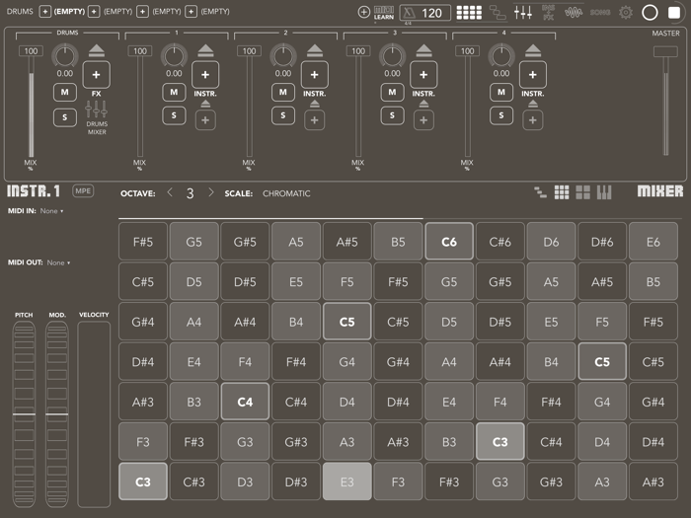Add instrument to channel 2 with INSTR. plus
The image size is (691, 518).
coord(314,74)
